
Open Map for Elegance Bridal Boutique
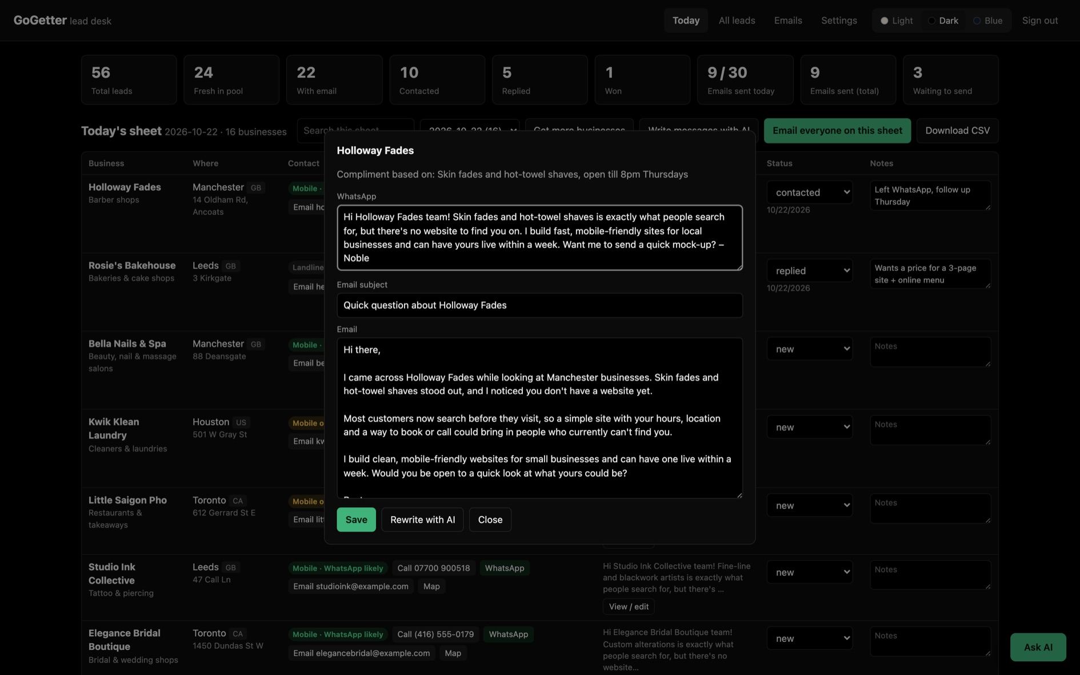[x=453, y=653]
